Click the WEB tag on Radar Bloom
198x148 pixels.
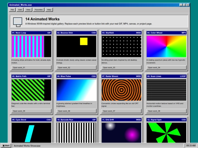pyautogui.click(x=138, y=76)
